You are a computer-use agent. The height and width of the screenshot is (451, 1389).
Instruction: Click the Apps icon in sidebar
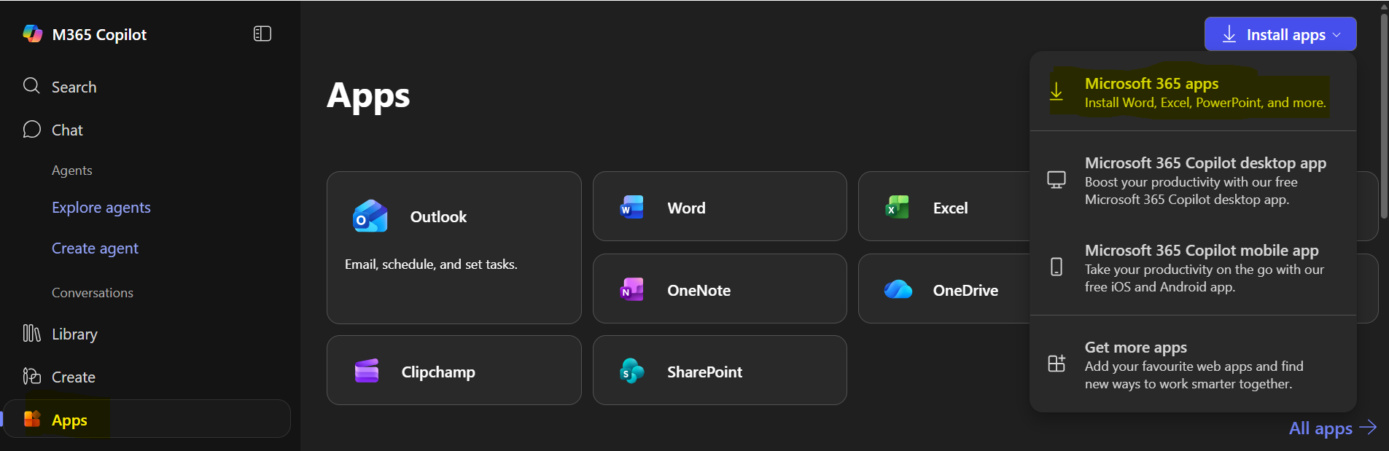pyautogui.click(x=32, y=419)
